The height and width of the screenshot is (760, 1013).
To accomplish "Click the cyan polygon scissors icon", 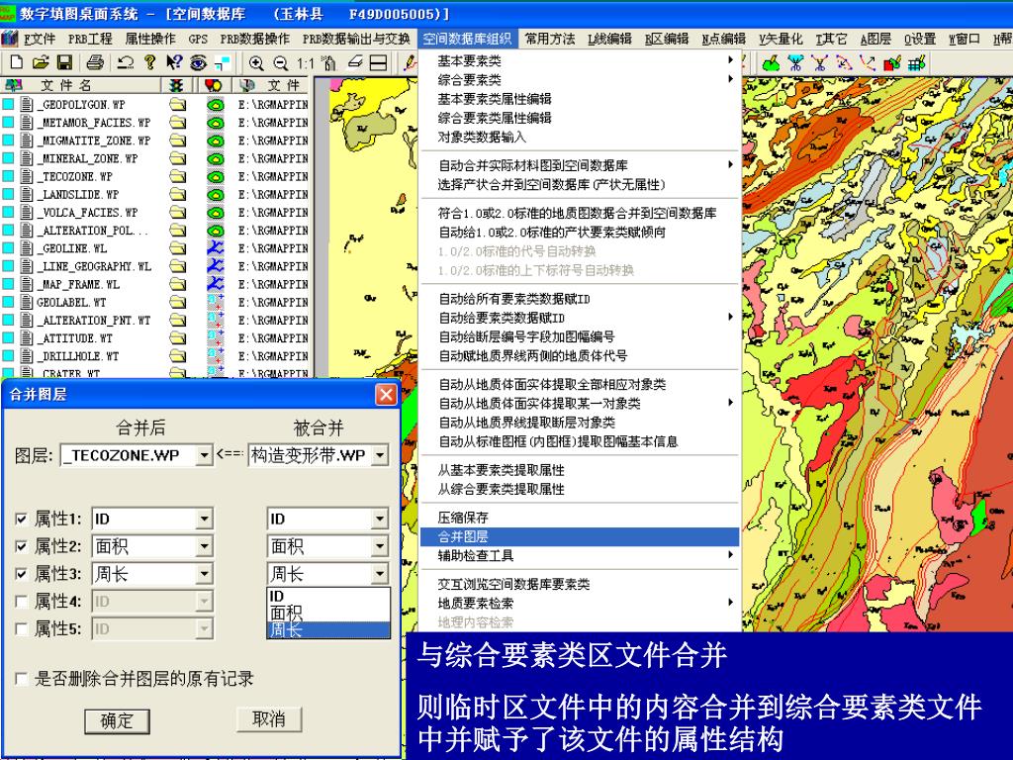I will click(796, 62).
